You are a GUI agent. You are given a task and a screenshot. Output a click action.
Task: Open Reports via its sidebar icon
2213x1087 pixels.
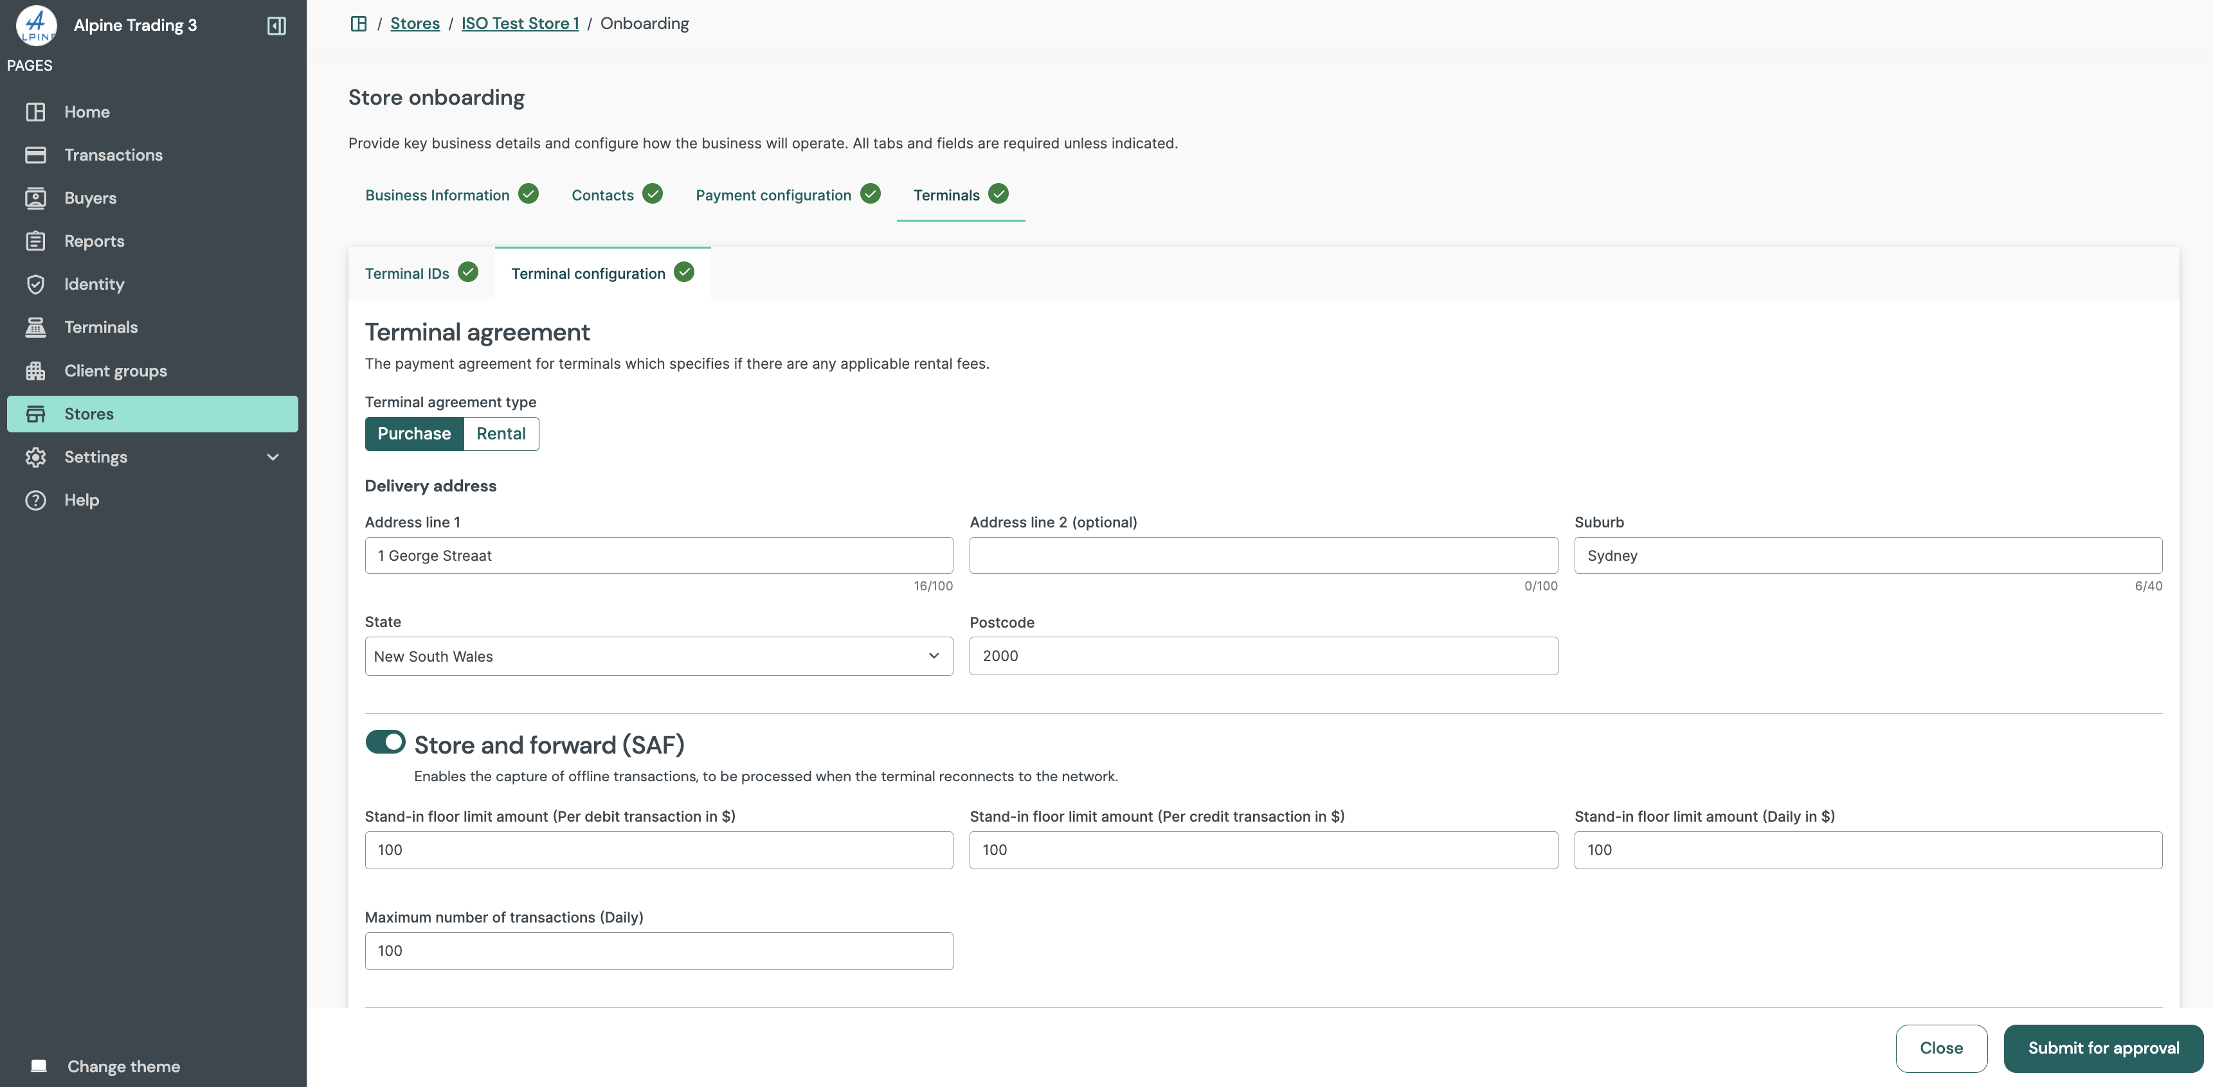click(35, 240)
